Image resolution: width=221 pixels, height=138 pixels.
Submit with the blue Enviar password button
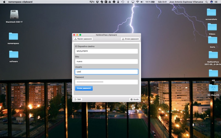point(84,88)
